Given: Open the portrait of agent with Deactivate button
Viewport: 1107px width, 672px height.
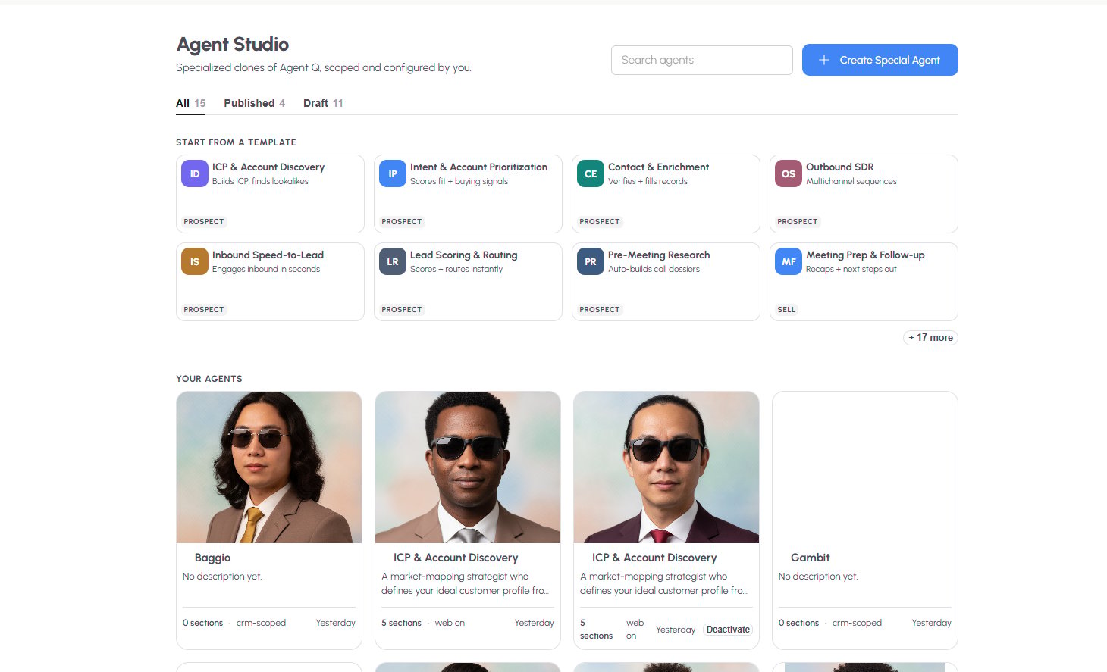Looking at the screenshot, I should [x=666, y=467].
